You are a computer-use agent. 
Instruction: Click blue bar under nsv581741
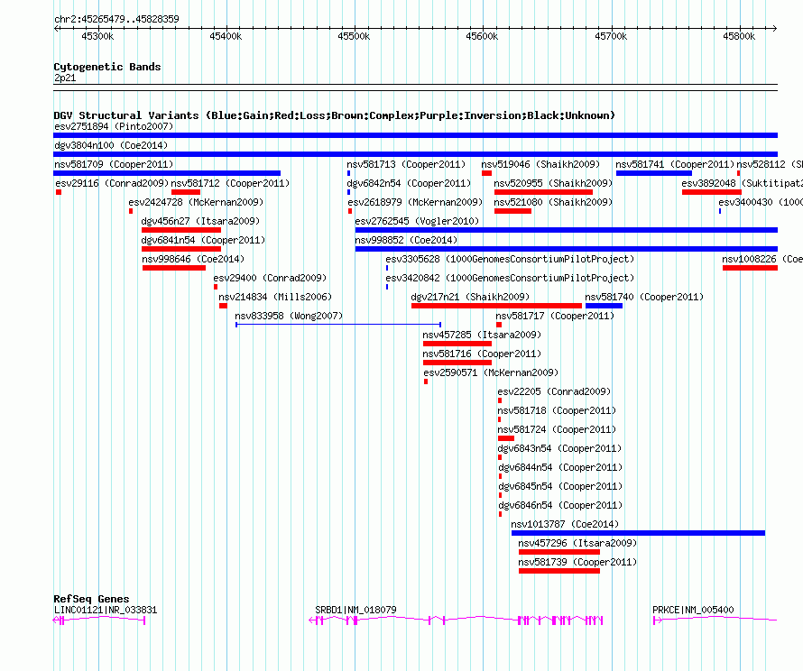[654, 173]
